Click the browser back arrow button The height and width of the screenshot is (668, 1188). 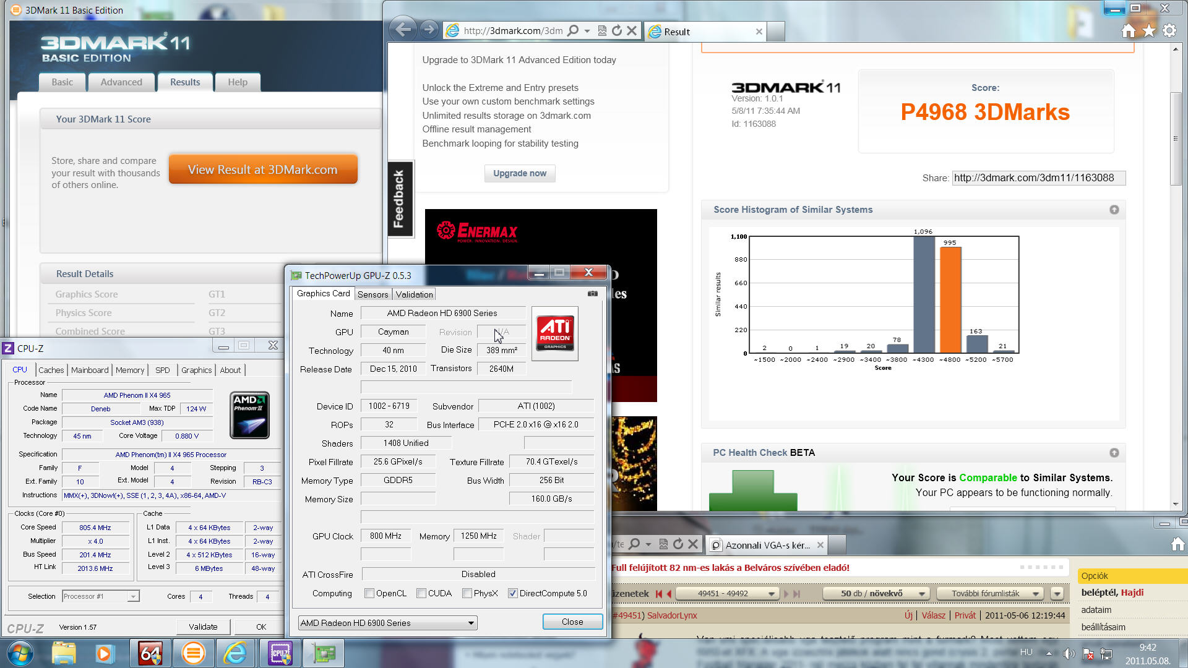(x=403, y=30)
